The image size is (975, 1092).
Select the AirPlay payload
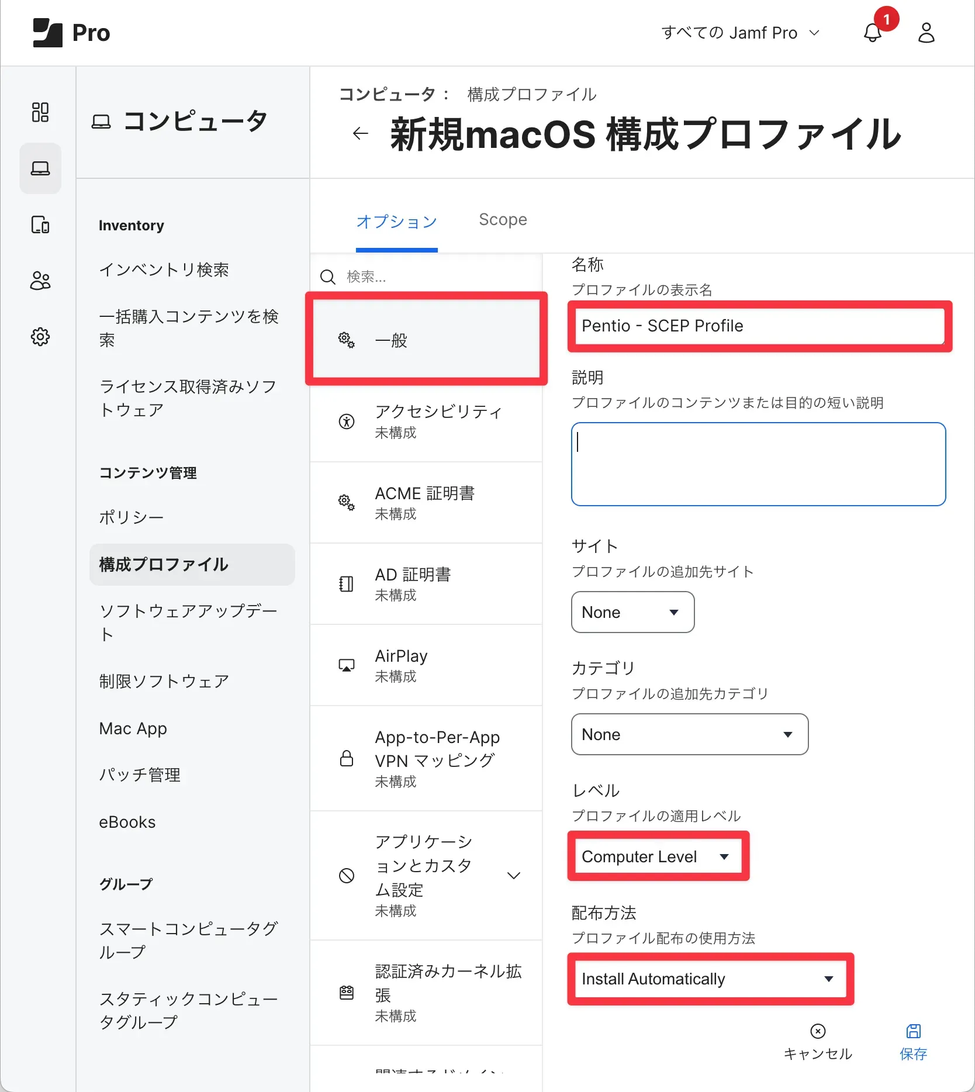(426, 665)
